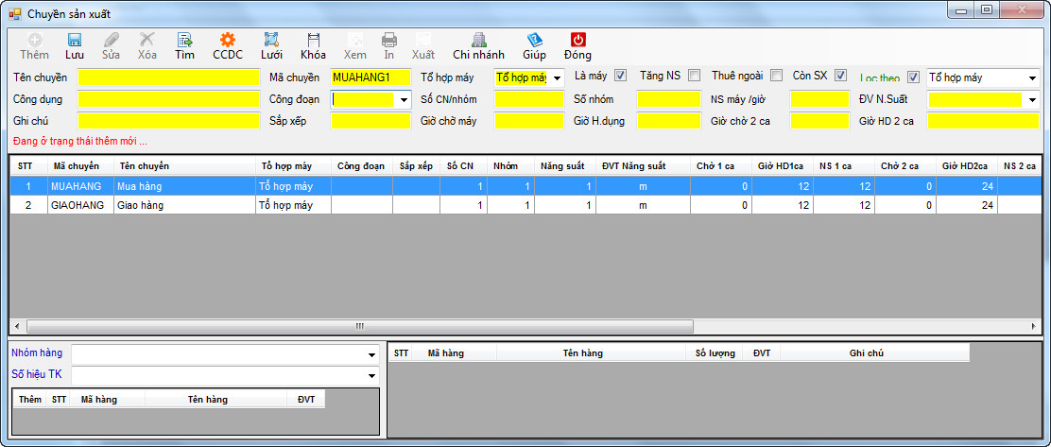Toggle the Lọc theo checkbox
This screenshot has width=1051, height=447.
click(913, 77)
